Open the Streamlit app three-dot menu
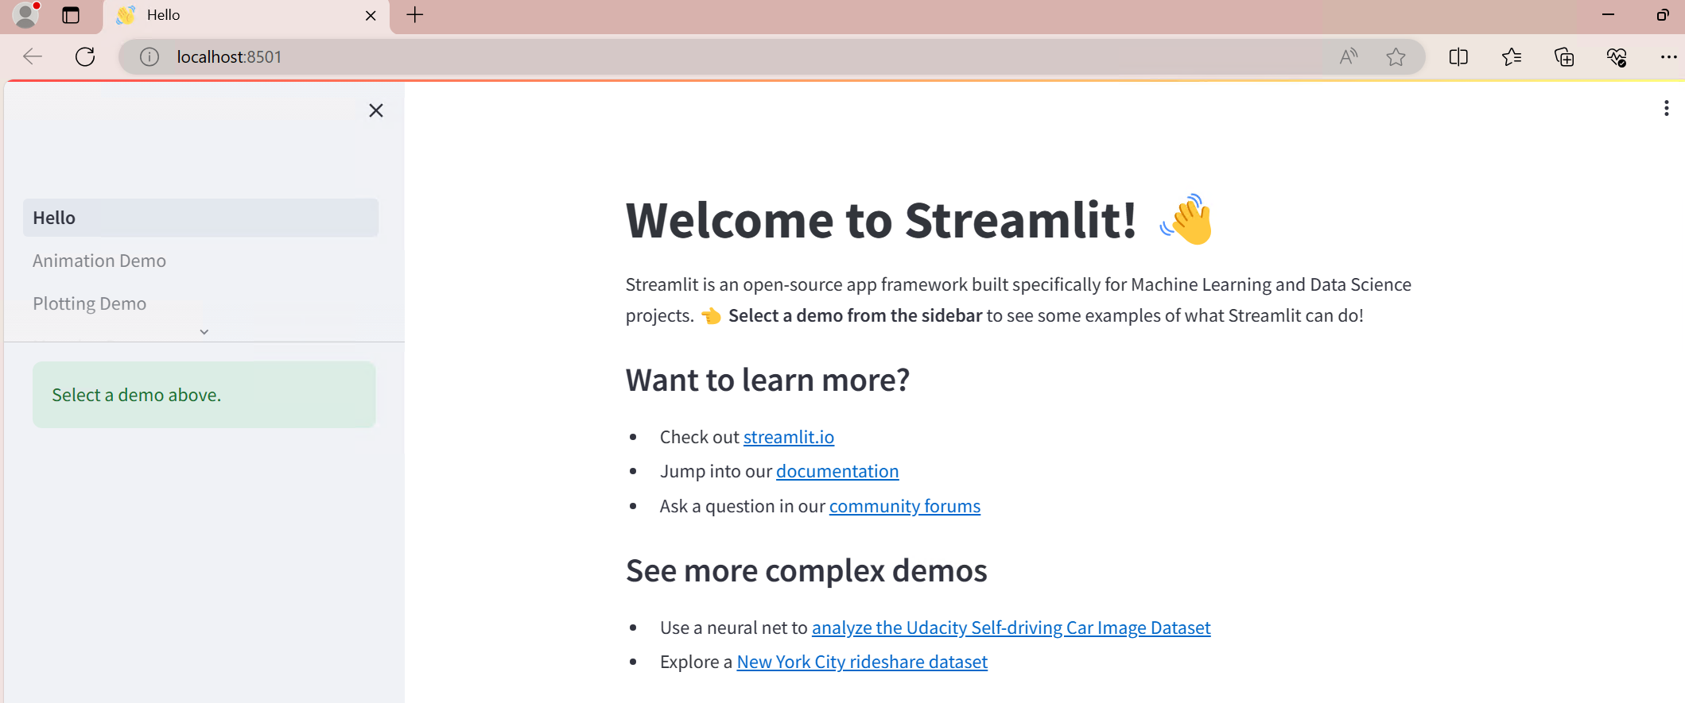This screenshot has height=703, width=1685. click(1666, 108)
